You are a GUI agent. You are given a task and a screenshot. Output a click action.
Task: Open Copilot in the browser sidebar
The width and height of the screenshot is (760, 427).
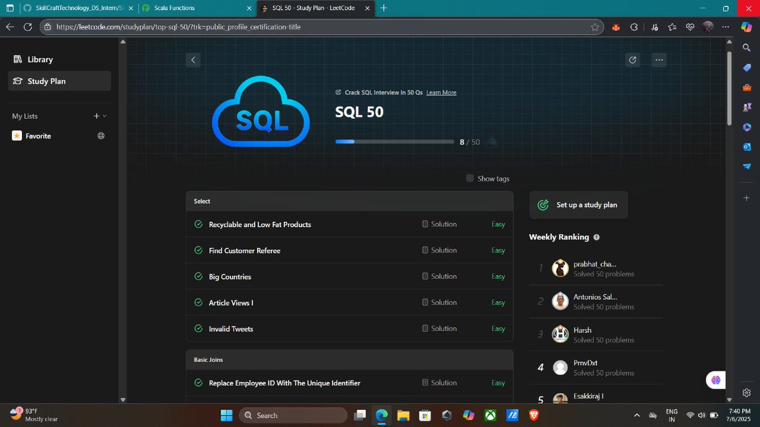tap(747, 27)
